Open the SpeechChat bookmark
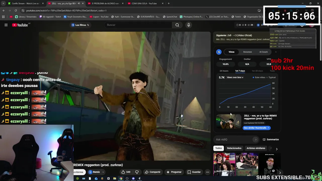The height and width of the screenshot is (181, 322). (x=170, y=17)
